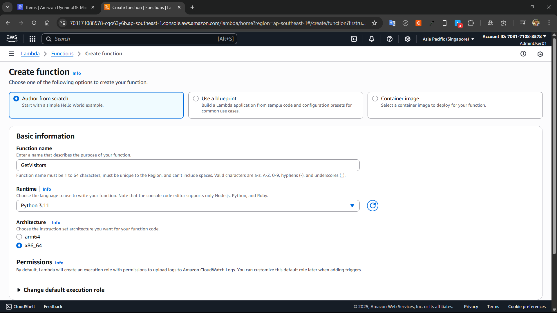Image resolution: width=557 pixels, height=313 pixels.
Task: Switch to the DynamoDB Items tab
Action: [x=57, y=7]
